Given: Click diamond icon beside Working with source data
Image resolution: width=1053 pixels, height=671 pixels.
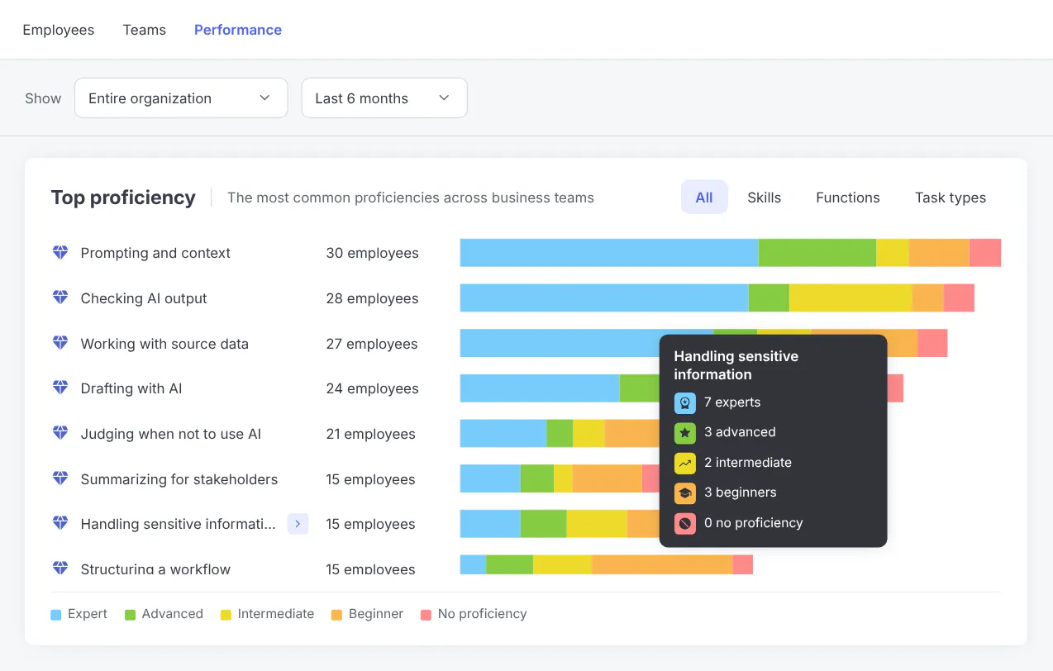Looking at the screenshot, I should click(x=60, y=343).
